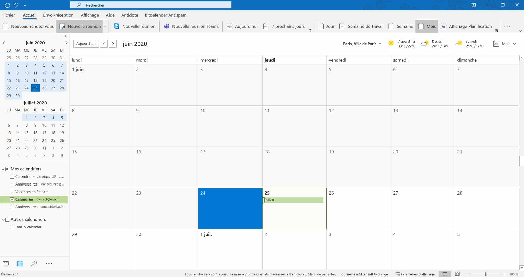Go to previous month in mini calendar

[4, 43]
